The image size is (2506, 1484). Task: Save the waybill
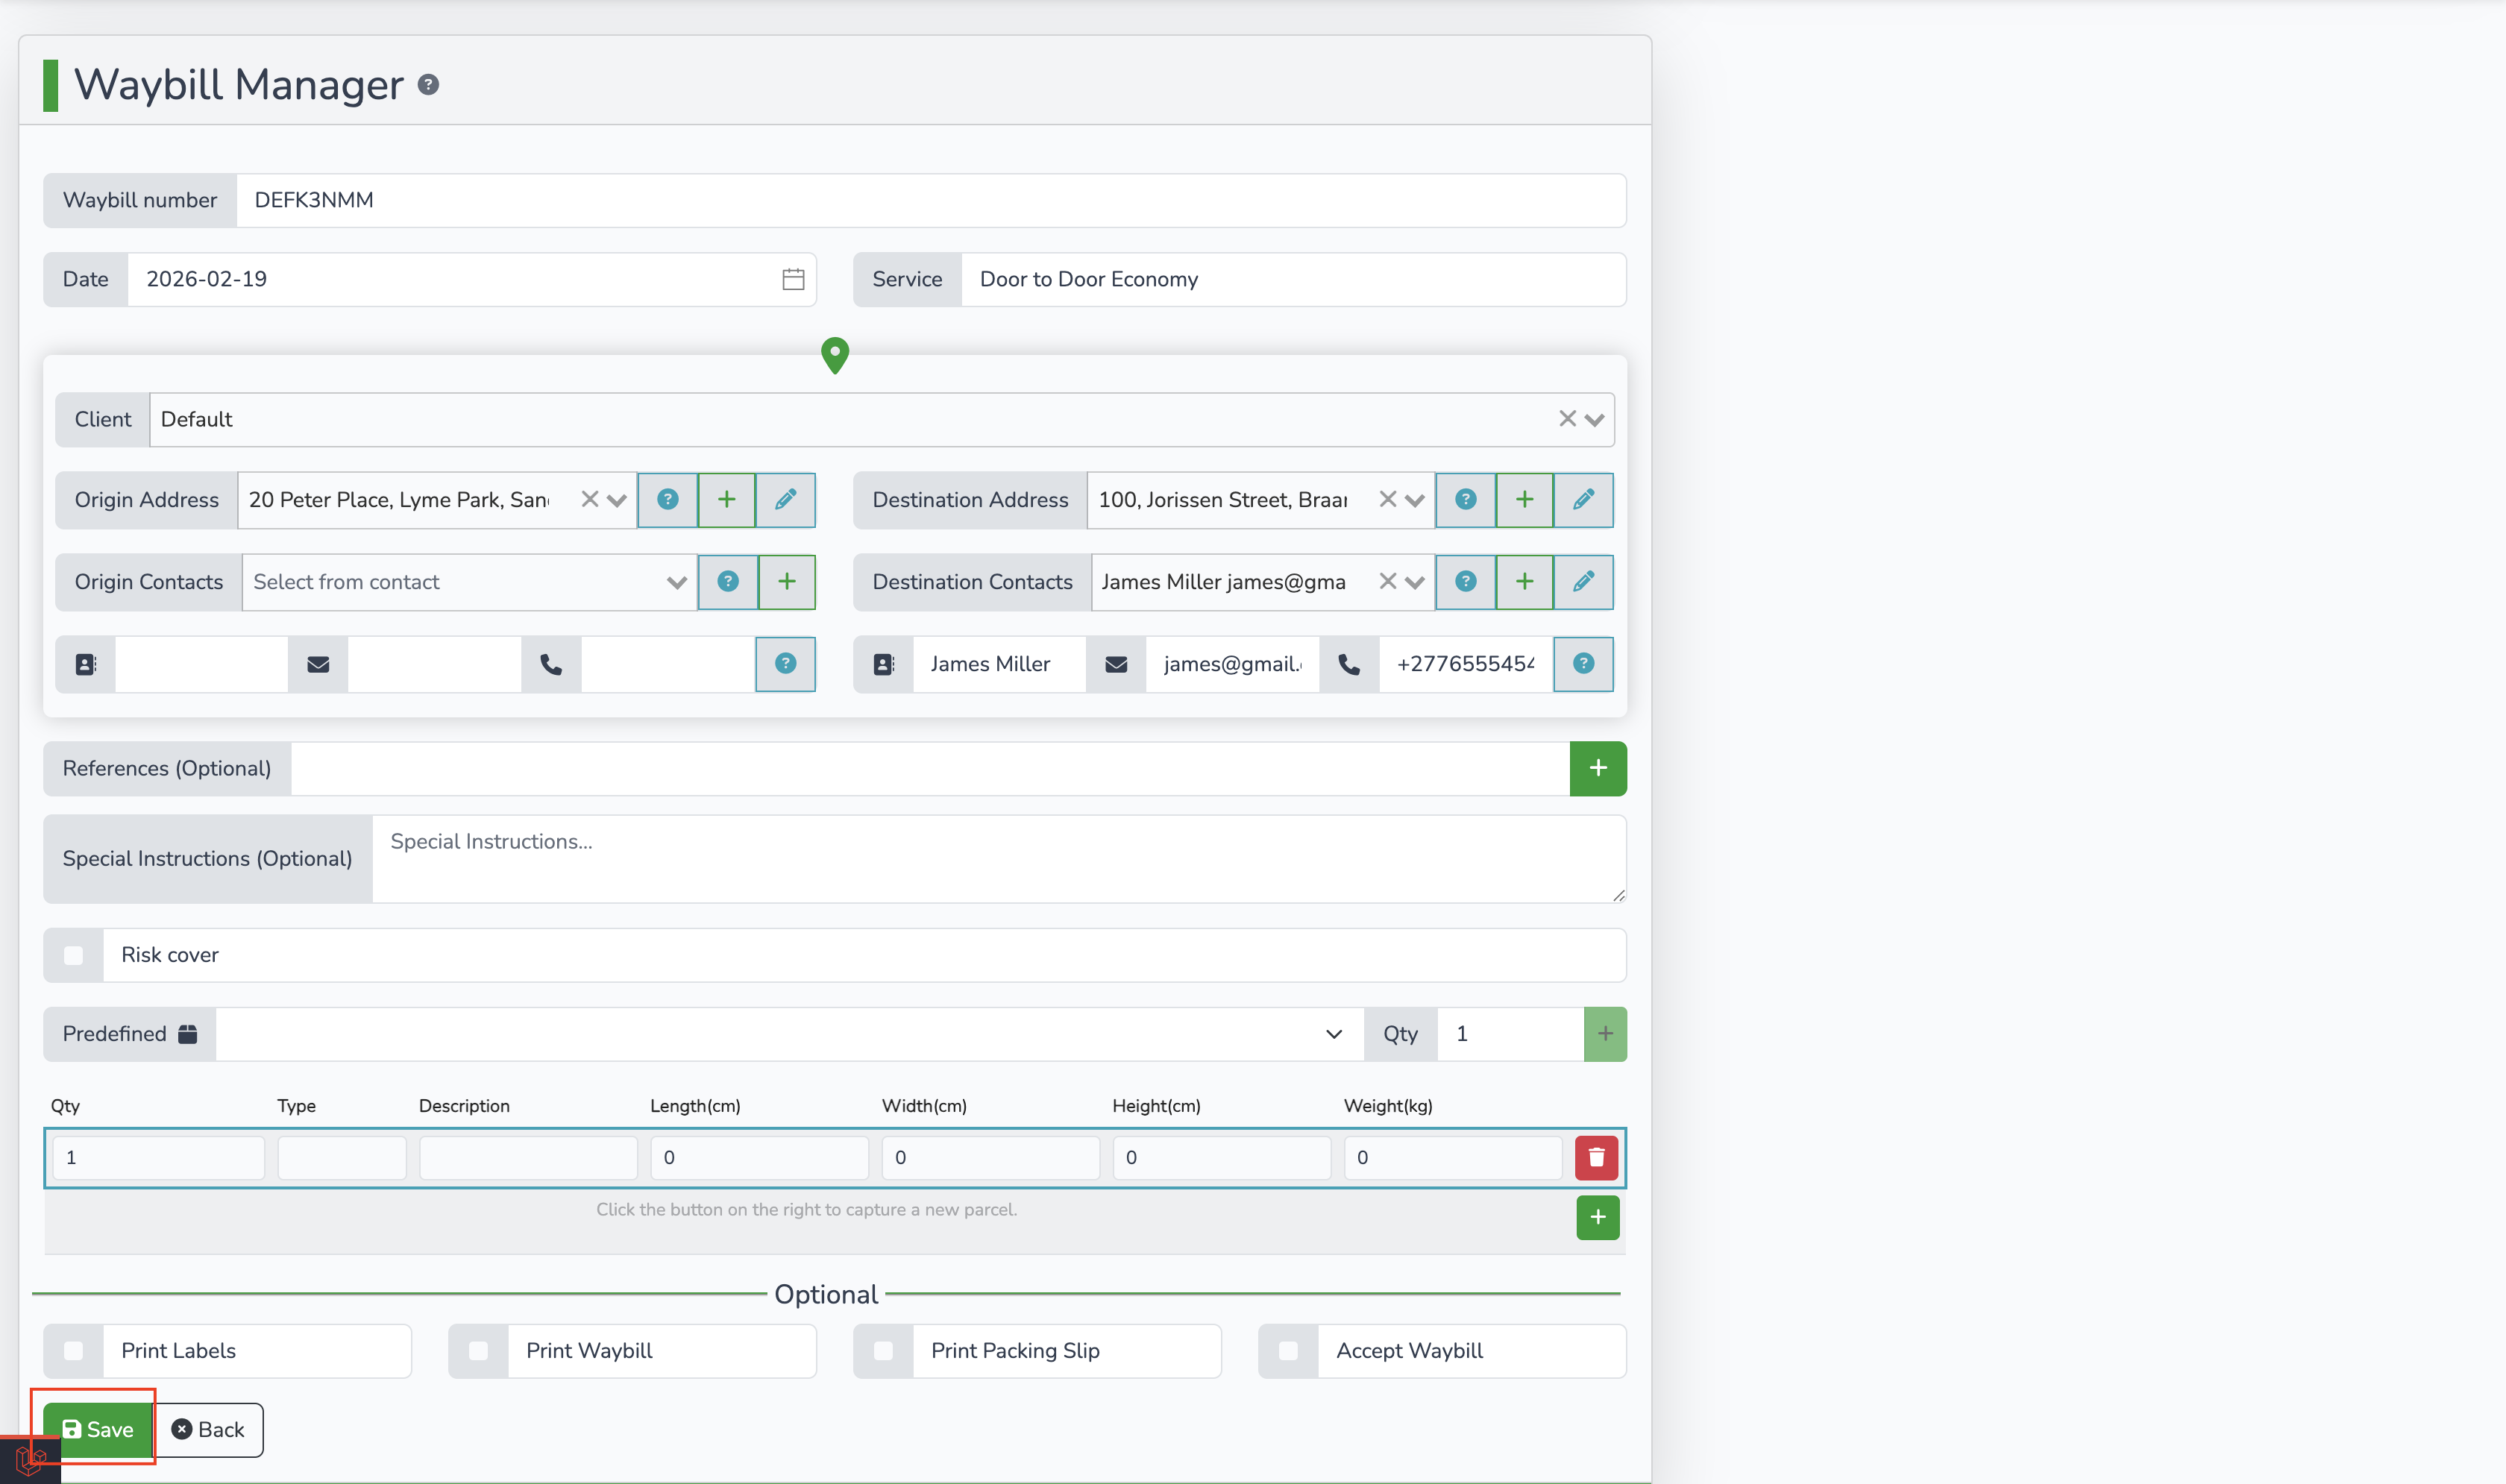click(x=97, y=1430)
